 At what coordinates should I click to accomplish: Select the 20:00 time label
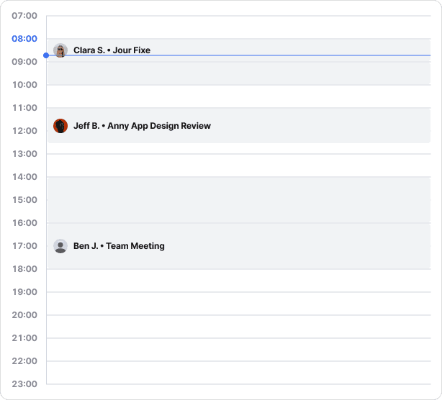24,315
